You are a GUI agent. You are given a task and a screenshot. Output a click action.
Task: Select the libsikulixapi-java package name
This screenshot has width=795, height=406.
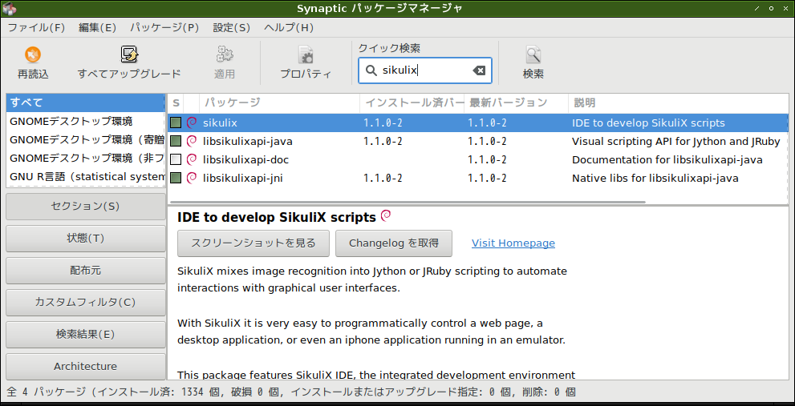point(247,141)
